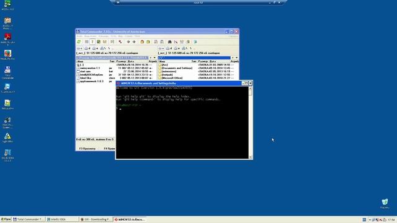397x223 pixels.
Task: Select the bat file row in left panel
Action: 116,72
